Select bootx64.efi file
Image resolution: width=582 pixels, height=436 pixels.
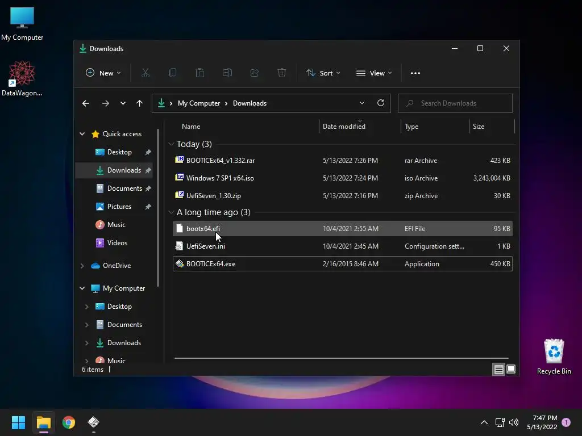tap(343, 228)
